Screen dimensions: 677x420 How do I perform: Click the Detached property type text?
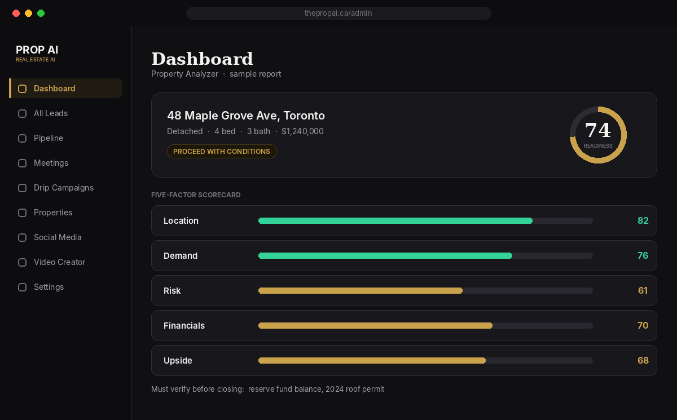click(x=185, y=131)
